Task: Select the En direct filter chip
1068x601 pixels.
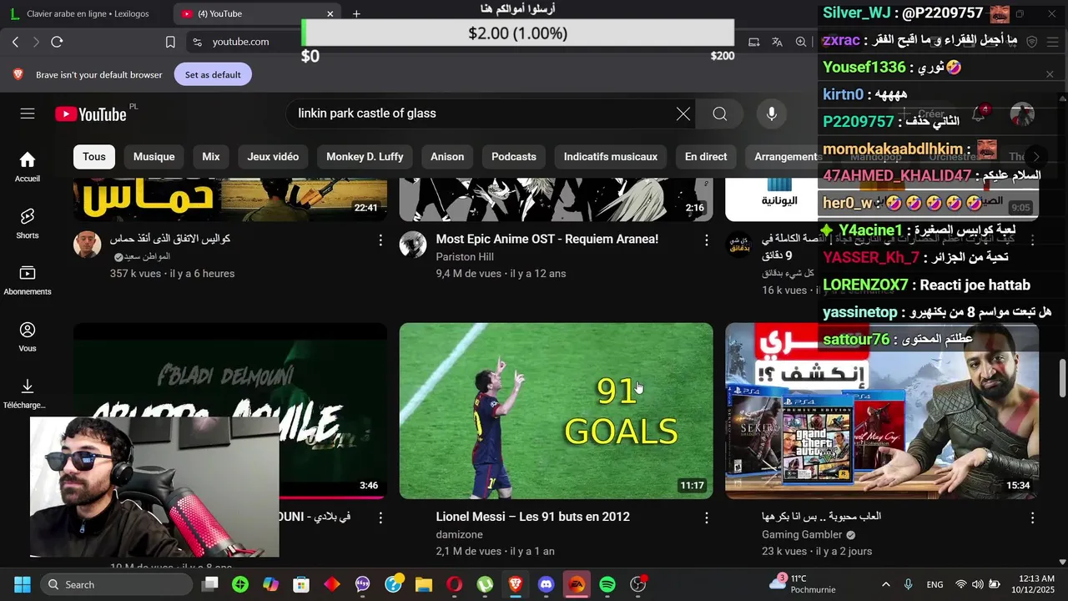Action: point(706,157)
